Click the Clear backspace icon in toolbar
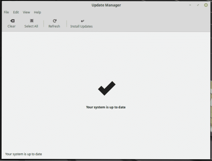Viewport: 212px width, 161px height. coord(12,21)
